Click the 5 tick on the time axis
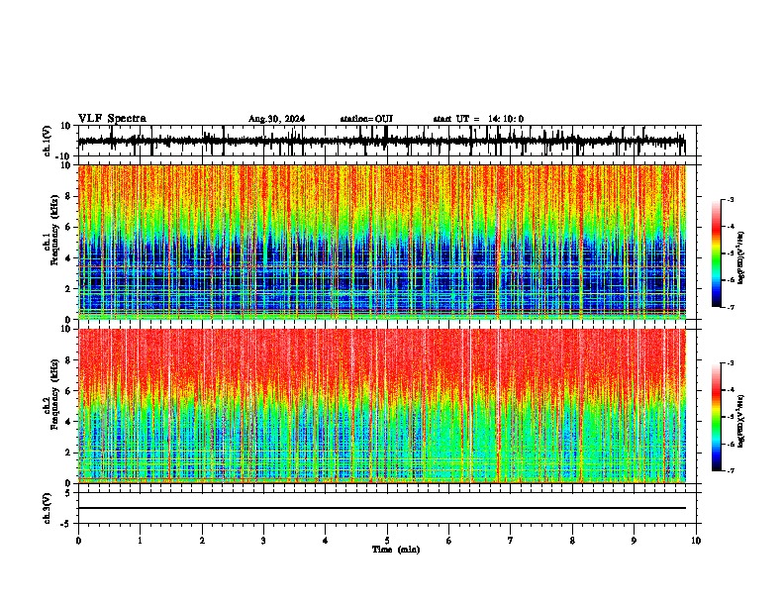This screenshot has height=606, width=784. pos(387,541)
